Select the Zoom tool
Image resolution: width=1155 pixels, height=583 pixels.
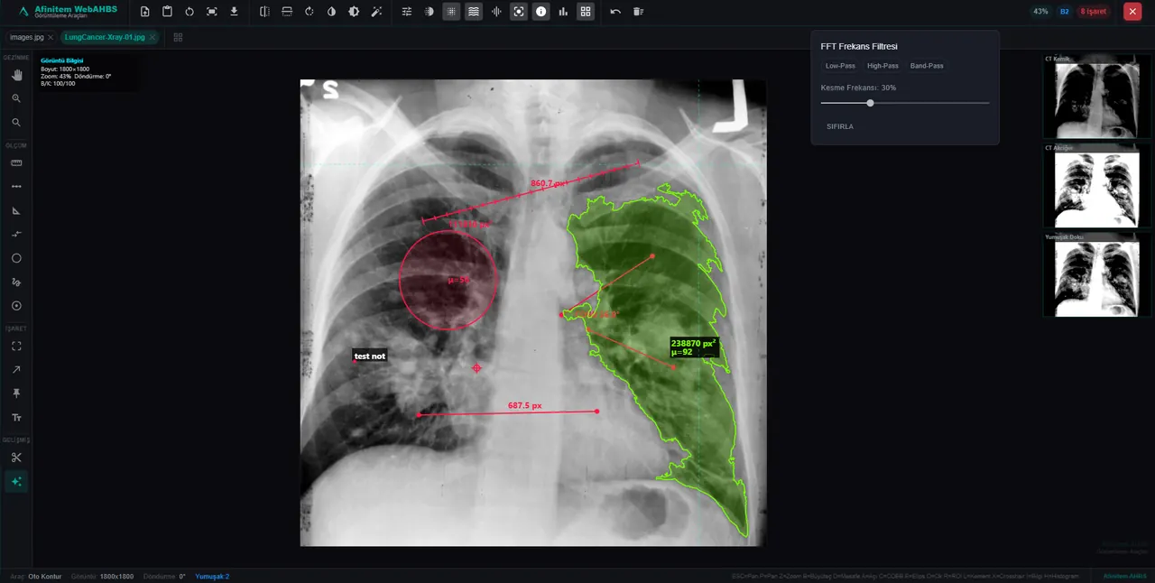coord(16,98)
